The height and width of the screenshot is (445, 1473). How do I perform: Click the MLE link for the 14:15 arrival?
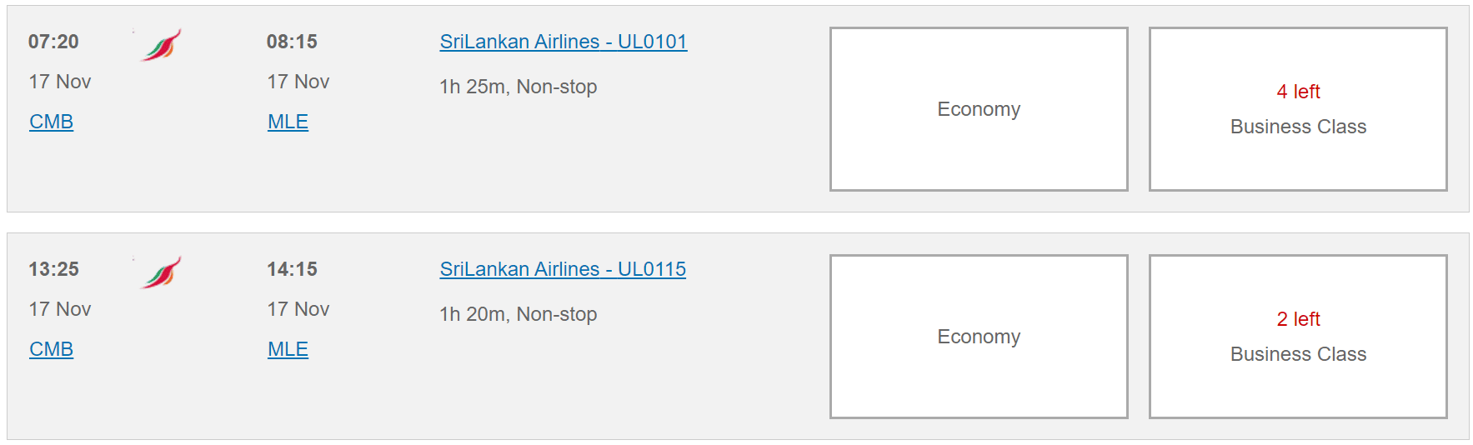pyautogui.click(x=288, y=349)
